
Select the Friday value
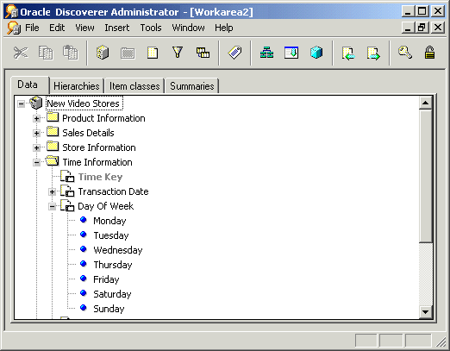106,279
